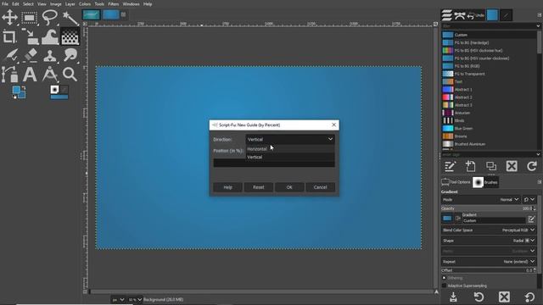Select the Unified Transform tool
This screenshot has width=543, height=305.
(30, 36)
